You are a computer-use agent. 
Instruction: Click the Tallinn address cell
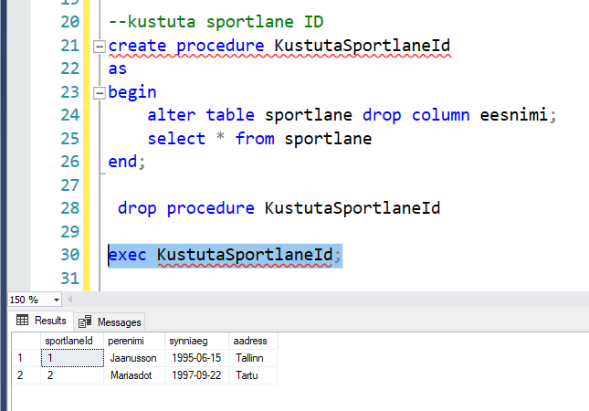[248, 358]
